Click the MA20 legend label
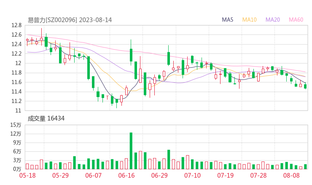Viewport: 312px width, 185px height. click(273, 20)
